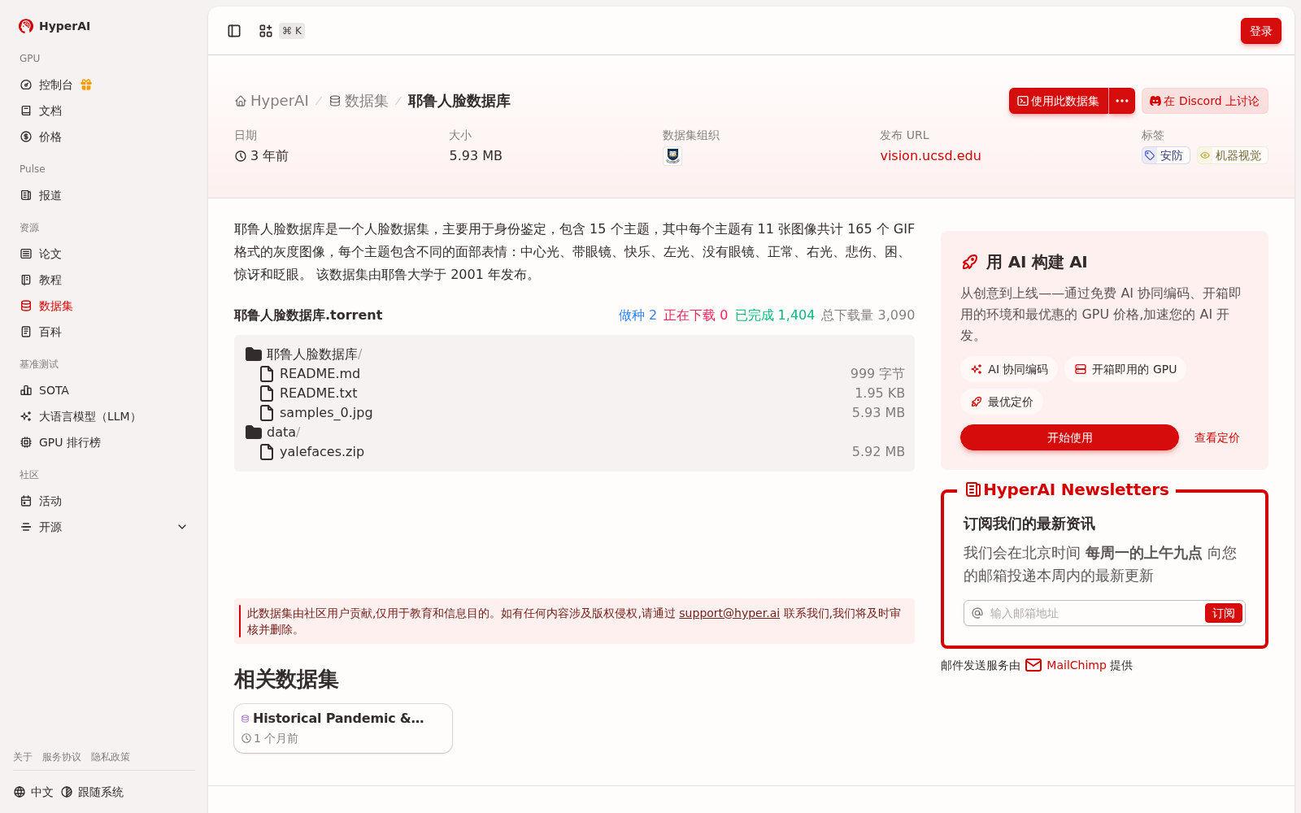1301x813 pixels.
Task: Click the 耶鲁人脸数据库.torrent title
Action: (308, 315)
